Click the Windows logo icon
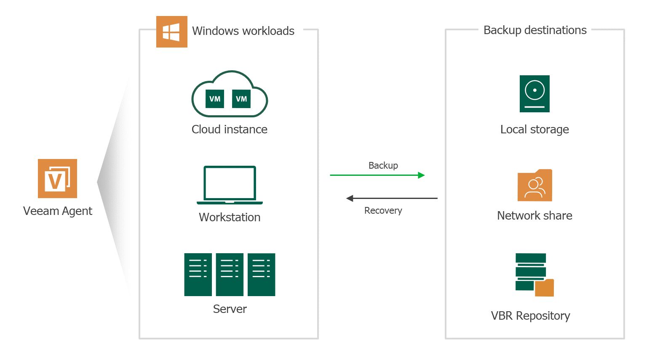668x363 pixels. pyautogui.click(x=171, y=32)
